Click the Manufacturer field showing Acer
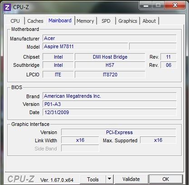This screenshot has height=185, width=189. pos(110,38)
